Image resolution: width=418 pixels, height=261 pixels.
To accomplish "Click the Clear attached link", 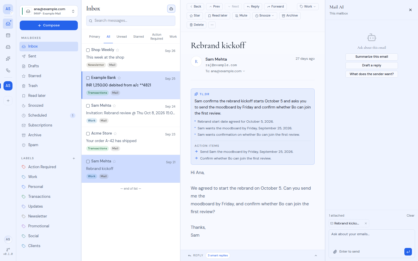I will coord(410,216).
